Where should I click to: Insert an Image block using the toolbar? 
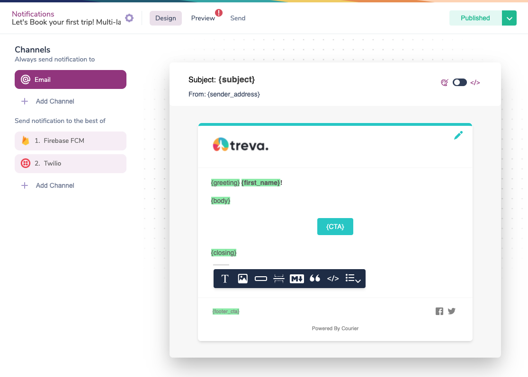tap(242, 279)
